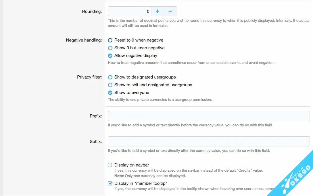Click the "Show to designated usergroups" label
Viewport: 313px width, 196px height.
click(145, 77)
